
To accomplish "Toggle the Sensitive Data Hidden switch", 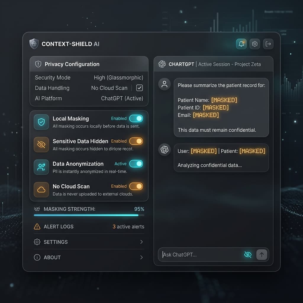I will (136, 141).
